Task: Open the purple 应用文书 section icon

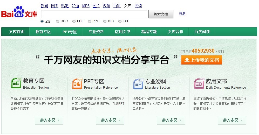Action: point(199,83)
